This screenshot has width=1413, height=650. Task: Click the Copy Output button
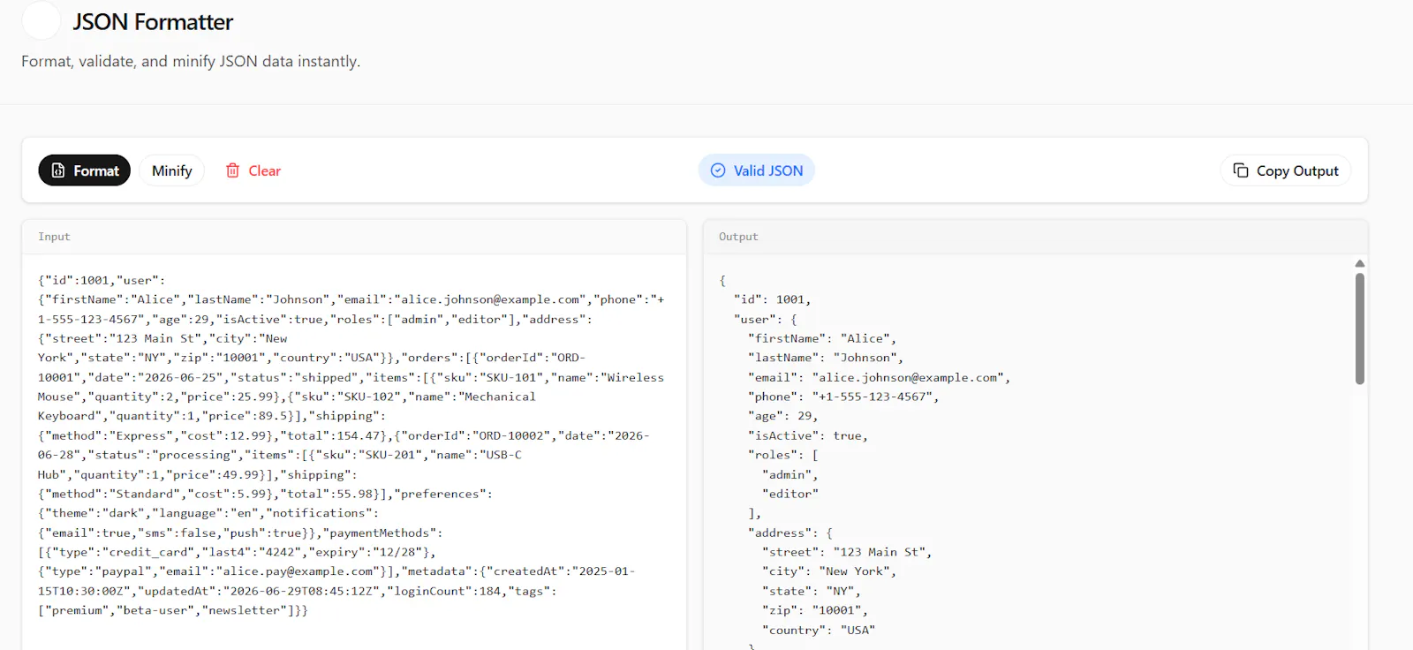[x=1286, y=170]
